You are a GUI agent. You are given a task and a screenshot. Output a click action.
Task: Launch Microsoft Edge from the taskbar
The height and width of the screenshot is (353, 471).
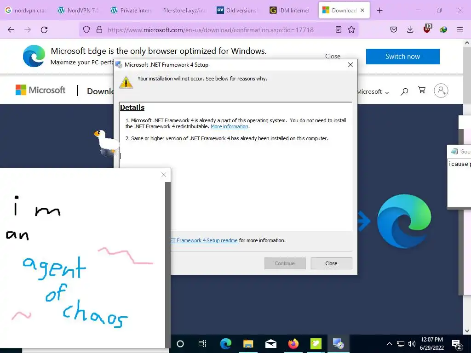pyautogui.click(x=225, y=344)
